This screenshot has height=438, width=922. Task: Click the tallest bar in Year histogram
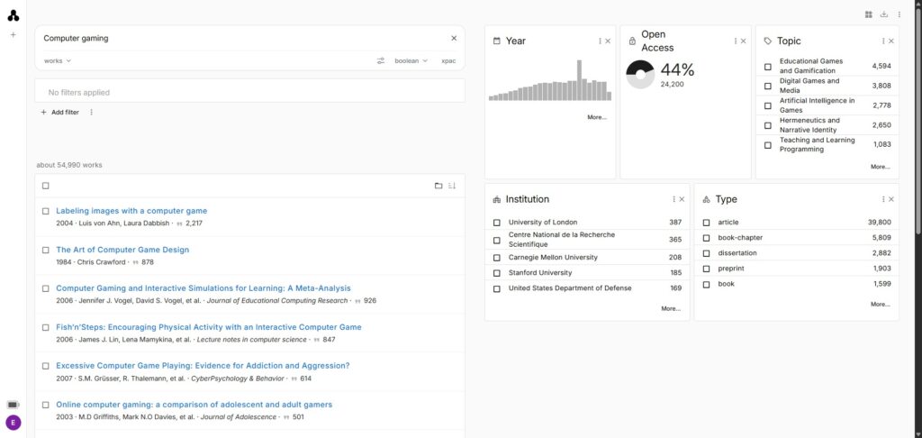(579, 80)
